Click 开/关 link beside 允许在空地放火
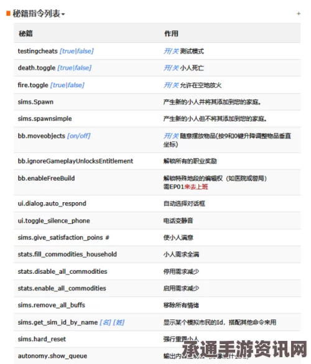The image size is (311, 364). (171, 85)
